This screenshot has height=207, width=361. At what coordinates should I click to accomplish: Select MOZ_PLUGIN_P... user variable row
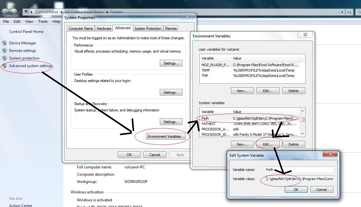250,65
